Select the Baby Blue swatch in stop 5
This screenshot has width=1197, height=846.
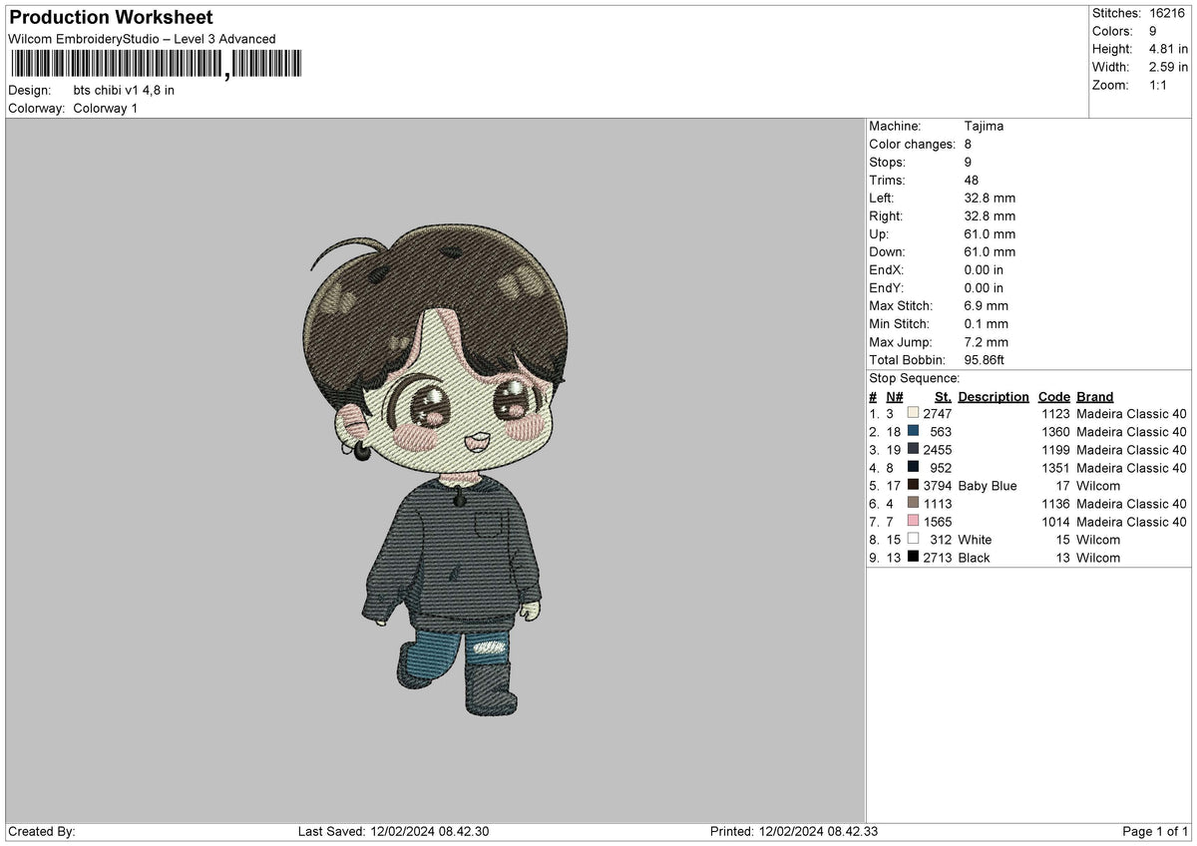[x=912, y=486]
